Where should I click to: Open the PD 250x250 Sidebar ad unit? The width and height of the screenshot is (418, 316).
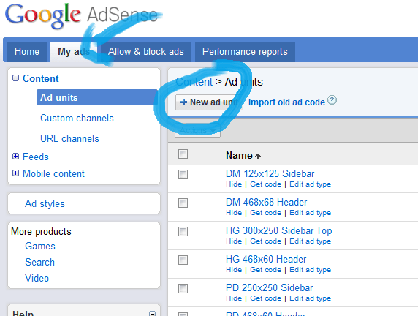click(269, 288)
